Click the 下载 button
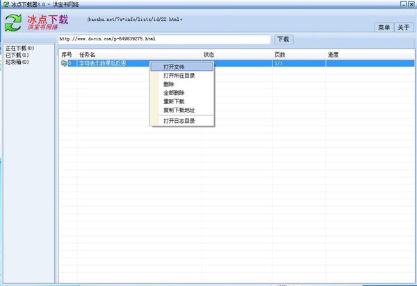This screenshot has height=286, width=417. coord(284,40)
